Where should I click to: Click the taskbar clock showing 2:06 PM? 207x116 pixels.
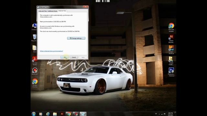pos(170,114)
